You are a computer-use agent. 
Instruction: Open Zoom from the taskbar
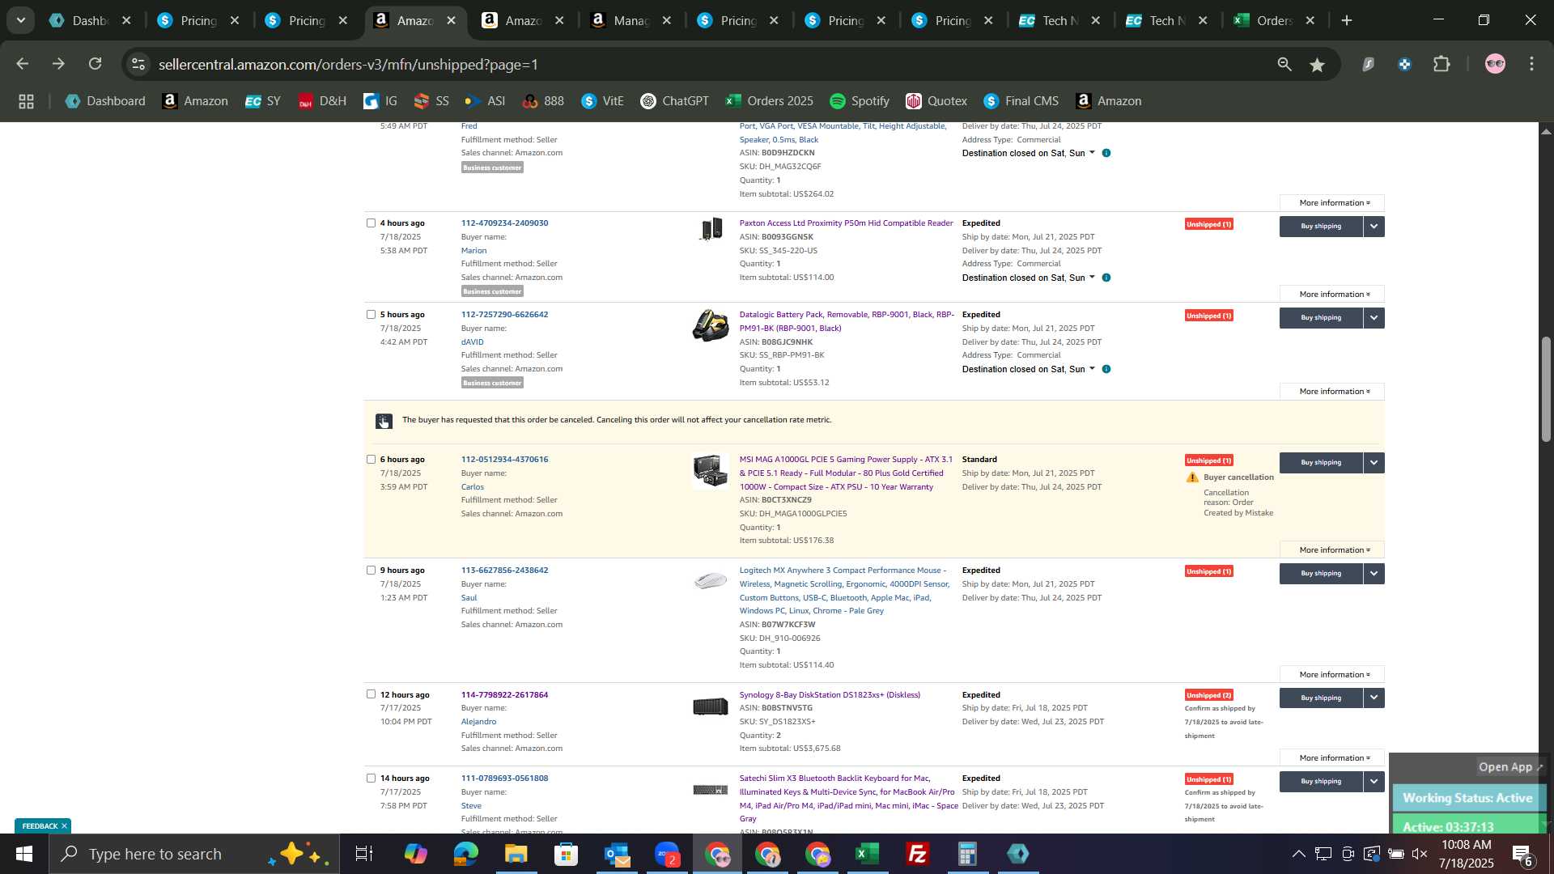[666, 854]
